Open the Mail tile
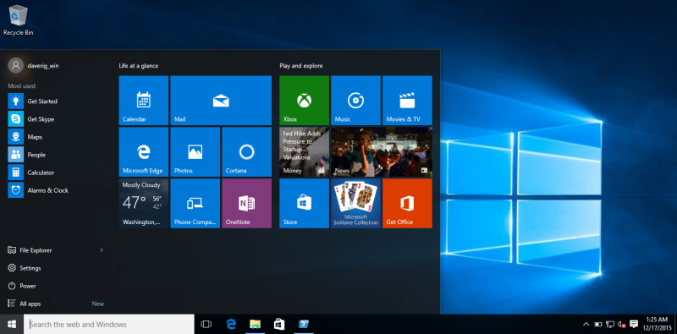677x334 pixels. (221, 100)
